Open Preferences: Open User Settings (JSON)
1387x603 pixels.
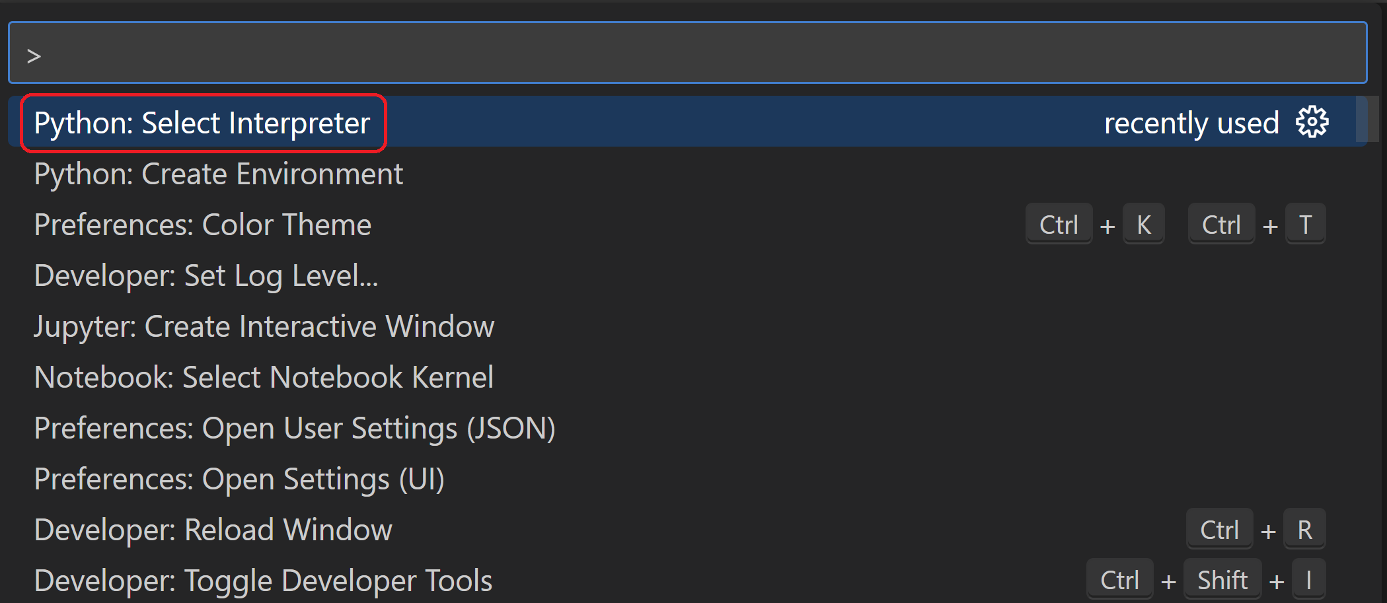pos(294,429)
